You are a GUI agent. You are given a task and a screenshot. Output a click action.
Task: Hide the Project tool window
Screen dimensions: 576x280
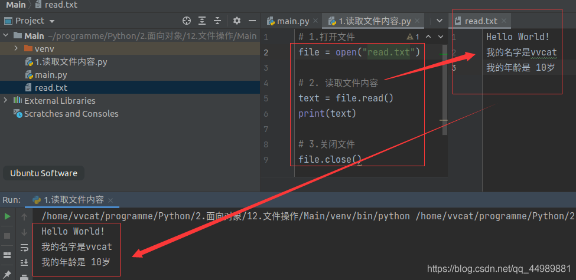252,21
